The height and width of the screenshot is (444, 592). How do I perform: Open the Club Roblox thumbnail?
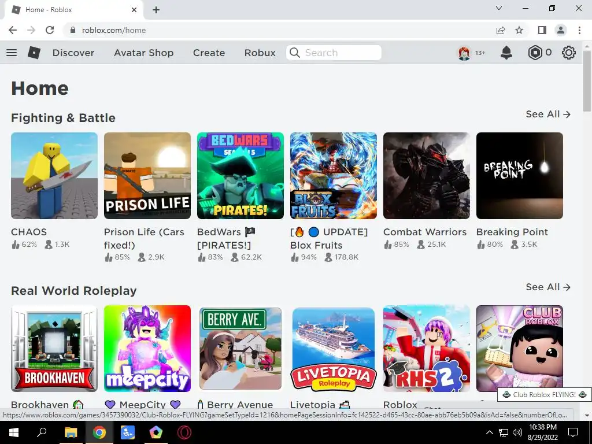(x=520, y=349)
